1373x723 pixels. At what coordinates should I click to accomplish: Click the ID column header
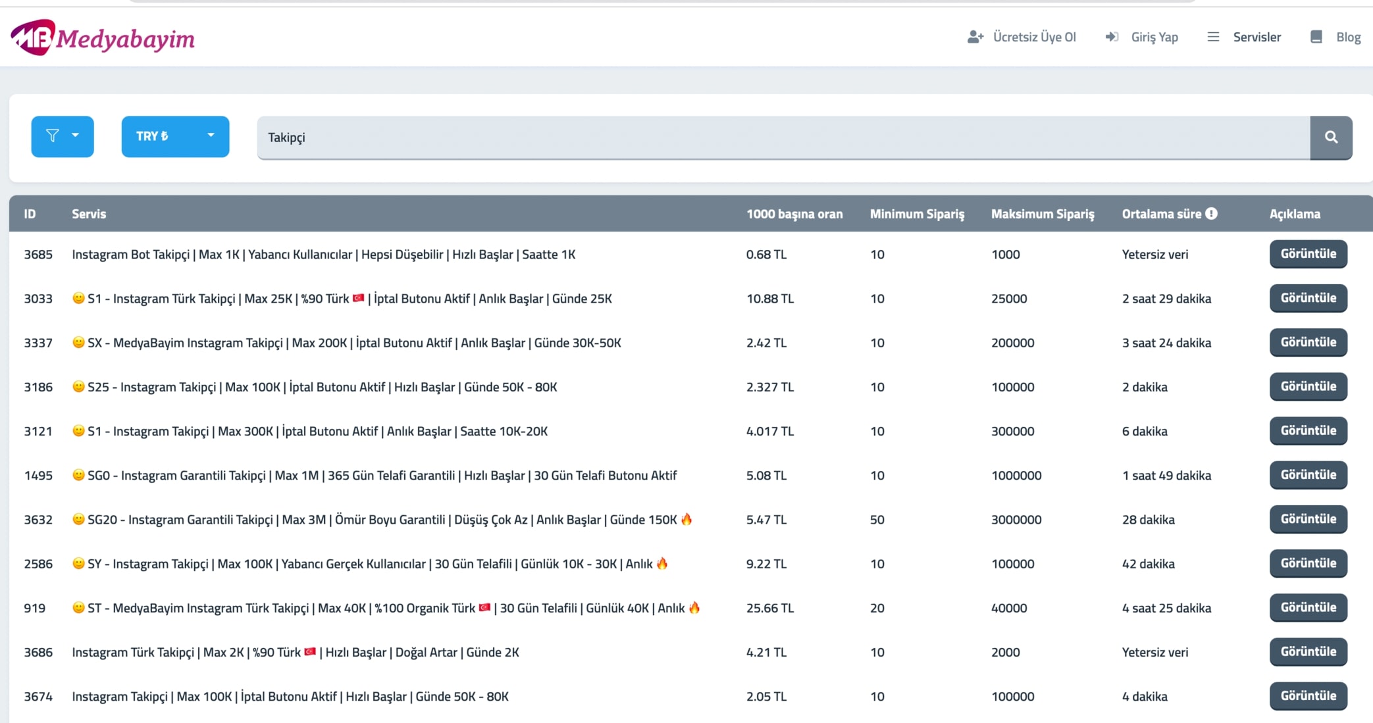(x=30, y=214)
